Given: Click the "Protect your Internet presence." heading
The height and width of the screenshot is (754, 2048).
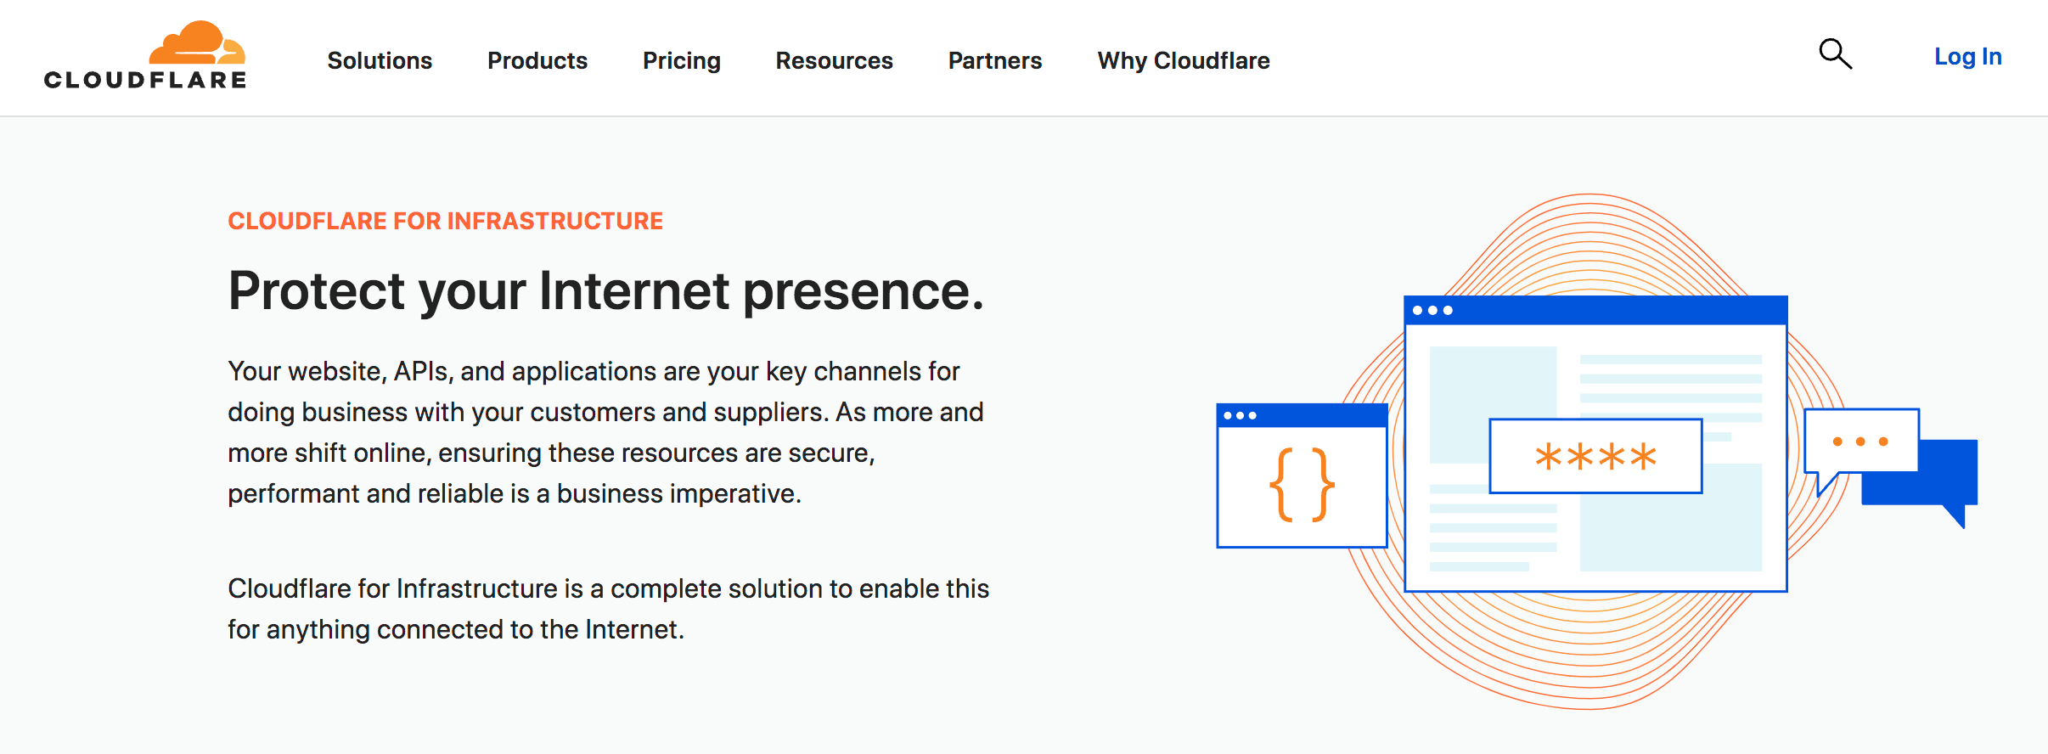Looking at the screenshot, I should point(605,290).
